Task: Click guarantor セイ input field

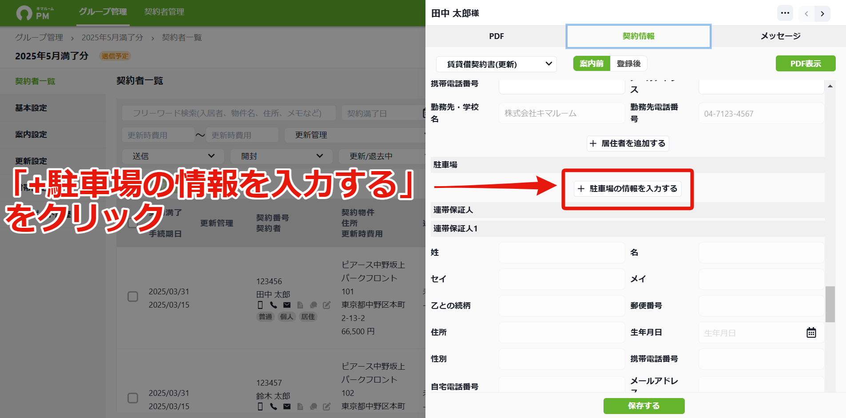Action: pyautogui.click(x=562, y=279)
